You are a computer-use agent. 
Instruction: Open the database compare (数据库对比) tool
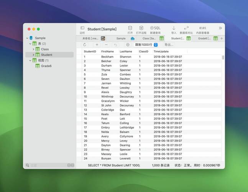pos(186,28)
